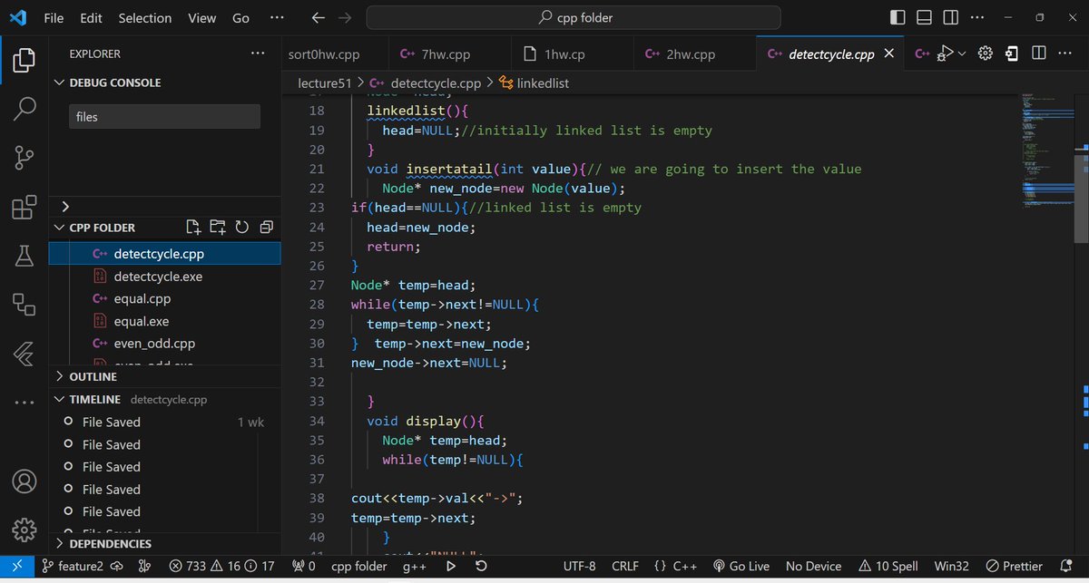Open the Extensions view
Image resolution: width=1089 pixels, height=583 pixels.
pyautogui.click(x=25, y=208)
